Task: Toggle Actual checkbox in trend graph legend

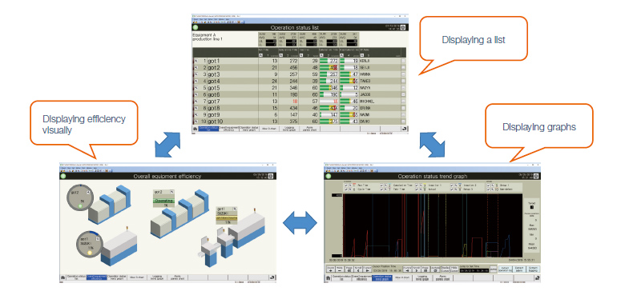Action: click(x=417, y=189)
